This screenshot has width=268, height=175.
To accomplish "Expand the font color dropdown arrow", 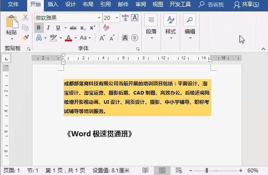I will pyautogui.click(x=75, y=38).
